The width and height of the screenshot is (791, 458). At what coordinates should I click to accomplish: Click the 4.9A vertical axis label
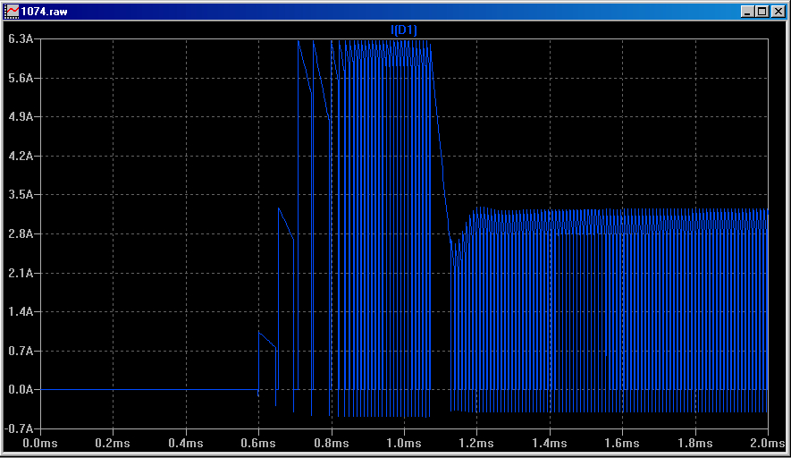21,116
